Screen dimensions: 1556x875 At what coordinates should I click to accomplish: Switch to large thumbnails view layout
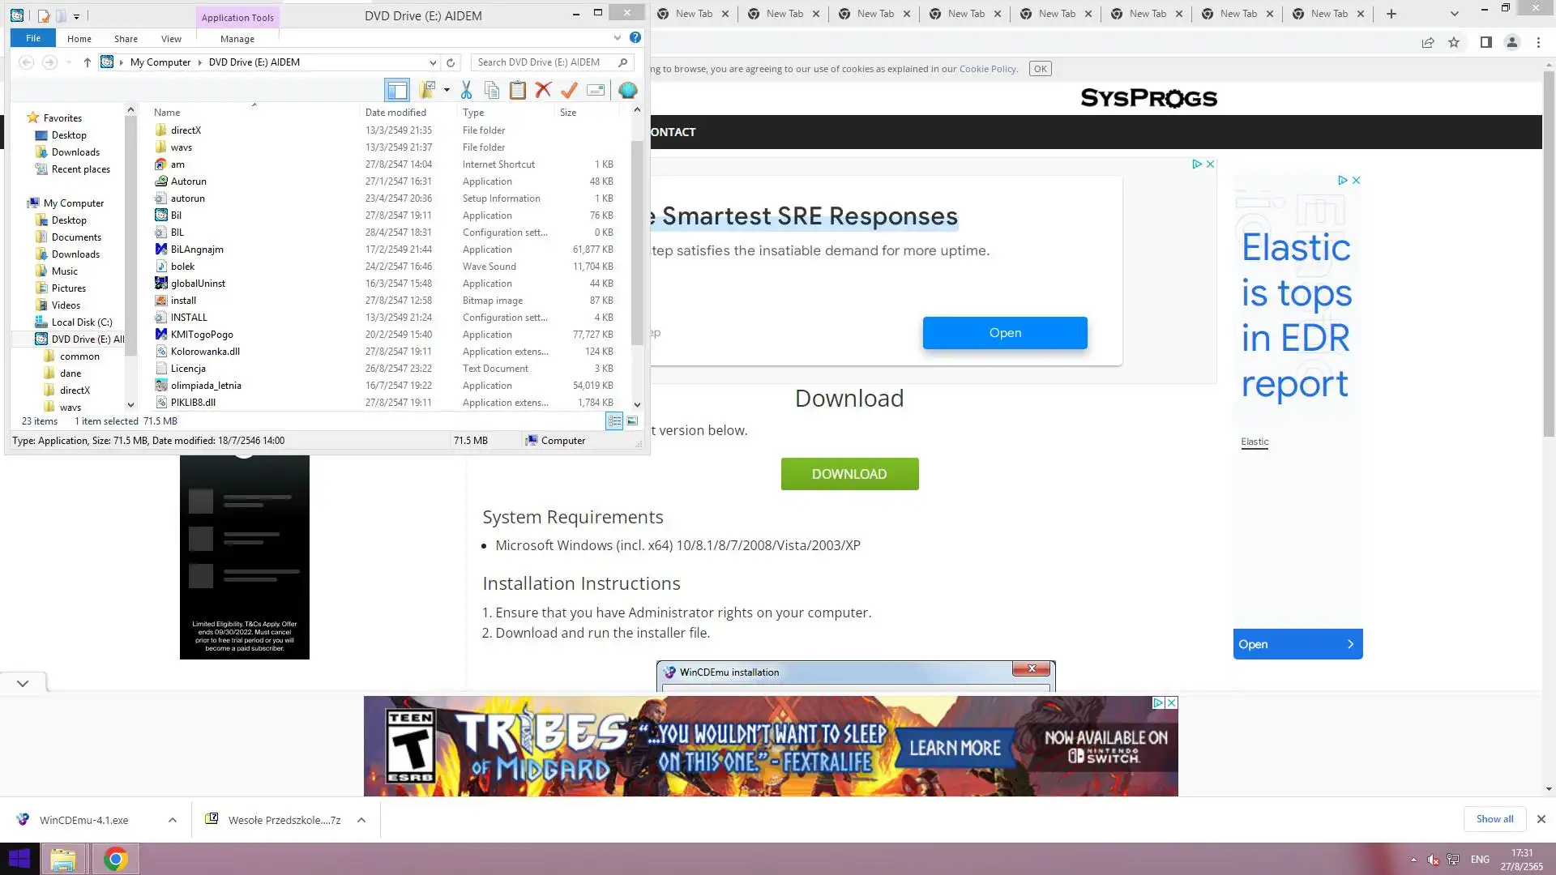point(632,420)
